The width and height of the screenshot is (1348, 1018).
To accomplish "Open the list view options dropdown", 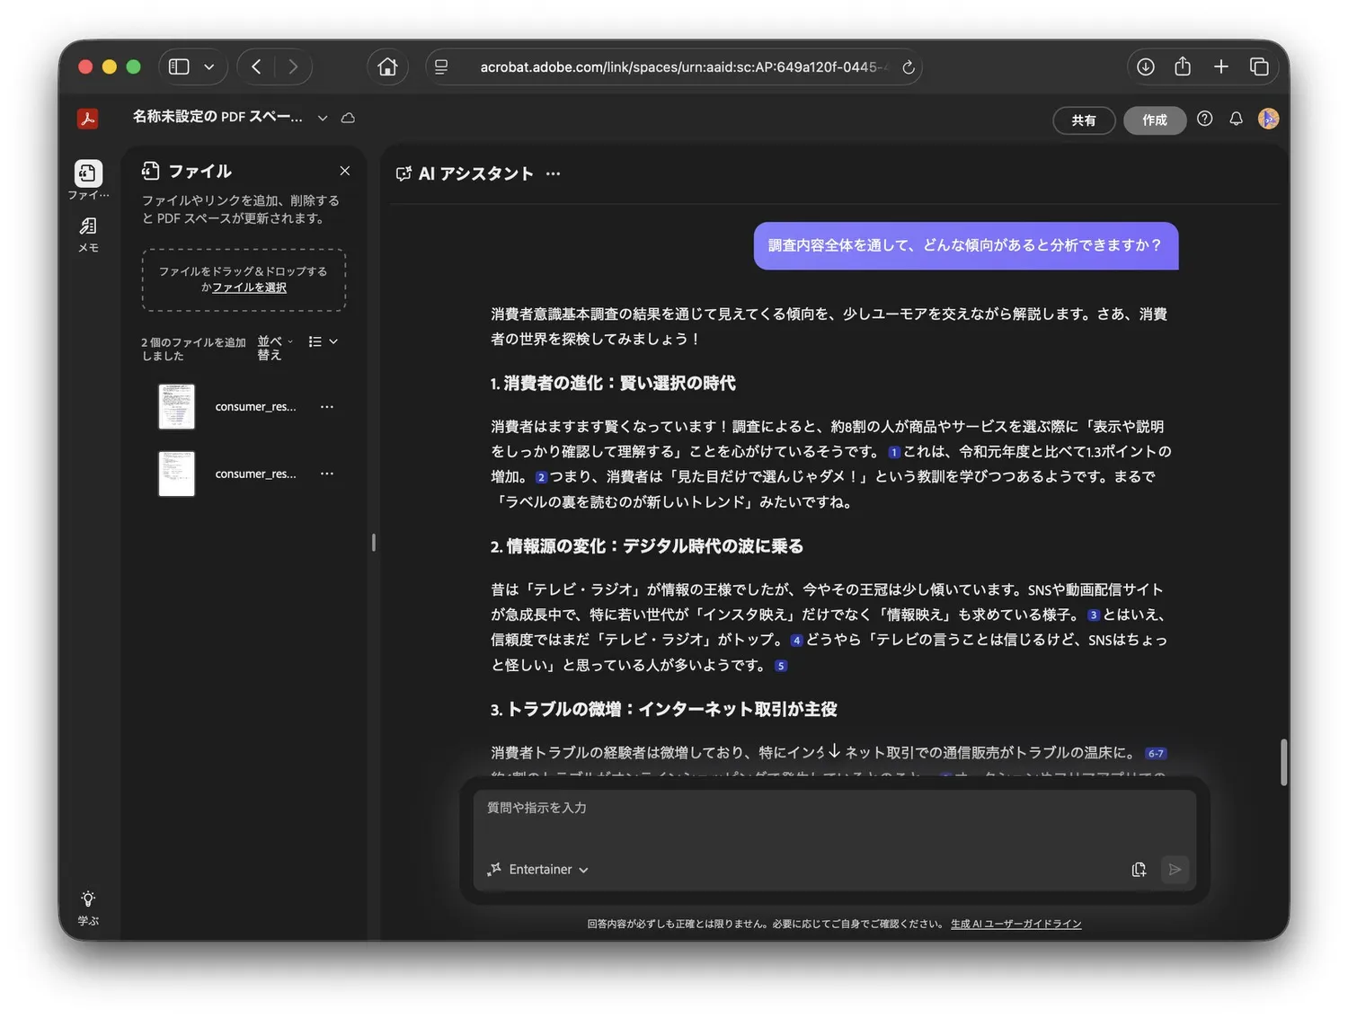I will [323, 341].
